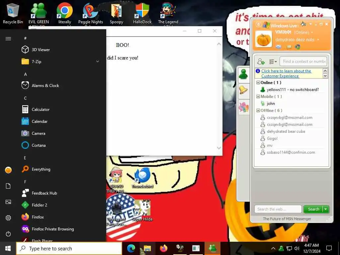Click the Thunderbird desktop shortcut
340x255 pixels.
coord(142,178)
